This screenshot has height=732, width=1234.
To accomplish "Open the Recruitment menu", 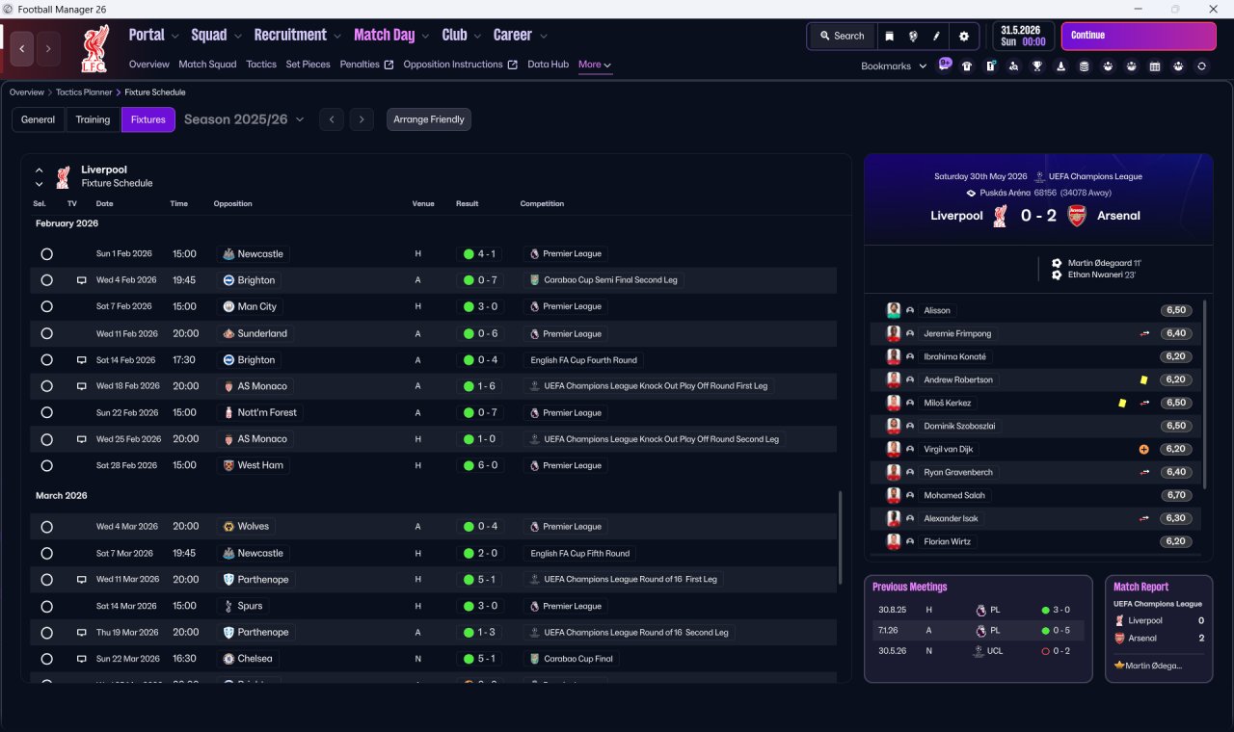I will [297, 36].
